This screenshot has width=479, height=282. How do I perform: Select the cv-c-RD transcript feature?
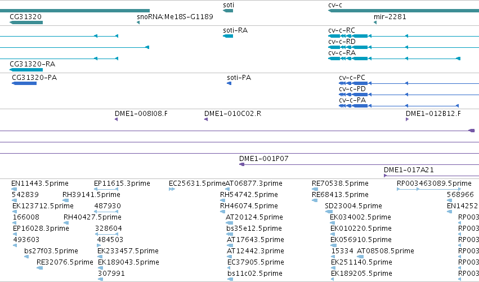pyautogui.click(x=404, y=47)
